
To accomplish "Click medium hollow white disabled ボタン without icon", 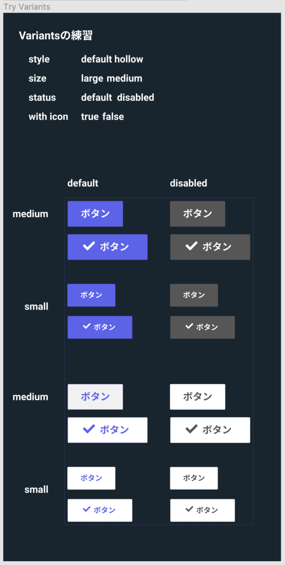I will coord(198,397).
